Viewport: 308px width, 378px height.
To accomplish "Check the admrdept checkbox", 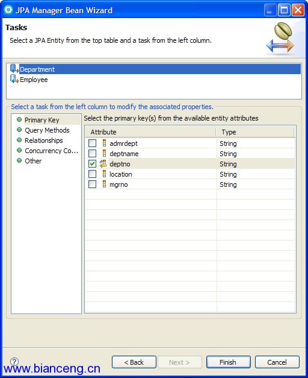I will pyautogui.click(x=93, y=143).
